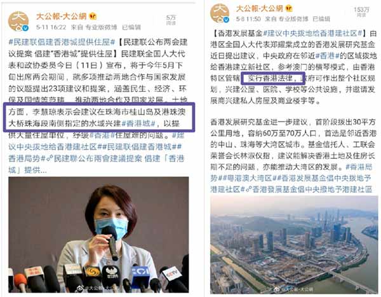Screen dimensions: 381x297
Task: Open the right post's 大公报 avatar
Action: [x=220, y=13]
